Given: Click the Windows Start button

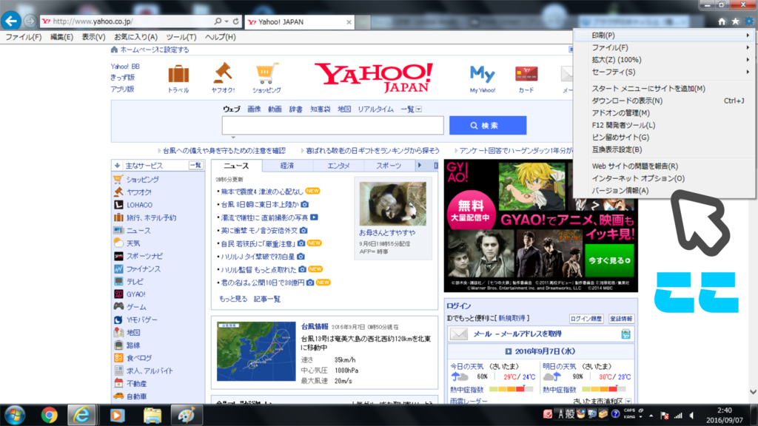Looking at the screenshot, I should point(15,416).
